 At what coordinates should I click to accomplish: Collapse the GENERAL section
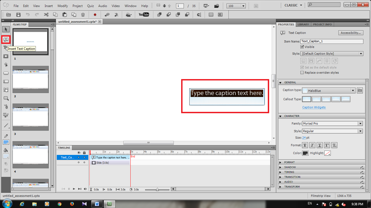(x=322, y=82)
